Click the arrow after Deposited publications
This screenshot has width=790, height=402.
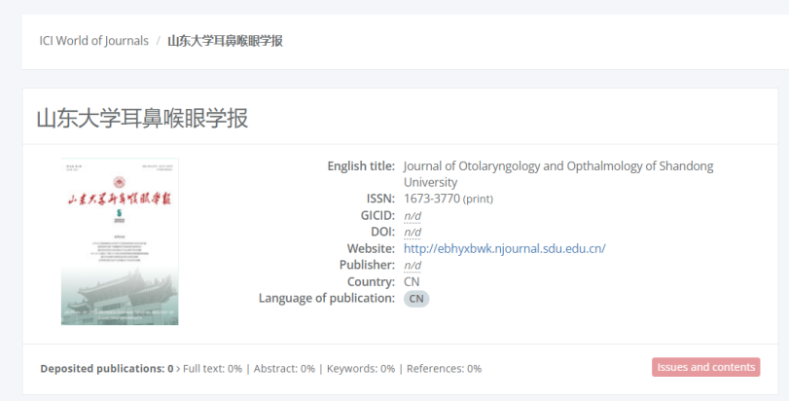point(178,369)
